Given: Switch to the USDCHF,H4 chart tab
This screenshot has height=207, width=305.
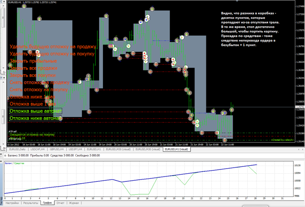Looking at the screenshot, I should click(x=38, y=149).
